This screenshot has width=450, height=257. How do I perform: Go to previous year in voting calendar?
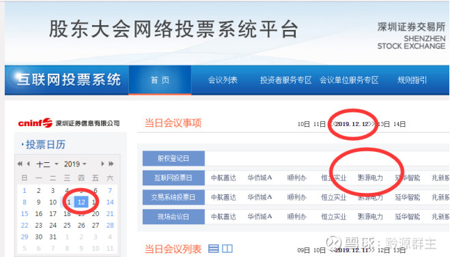(x=20, y=164)
